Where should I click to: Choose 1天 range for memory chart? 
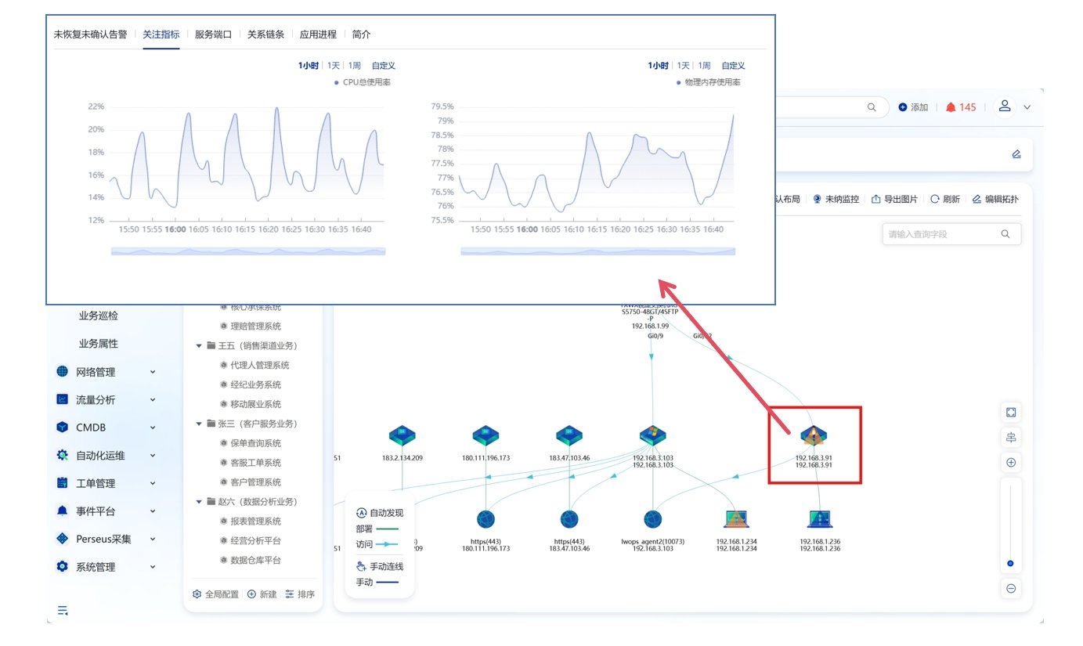pyautogui.click(x=684, y=66)
